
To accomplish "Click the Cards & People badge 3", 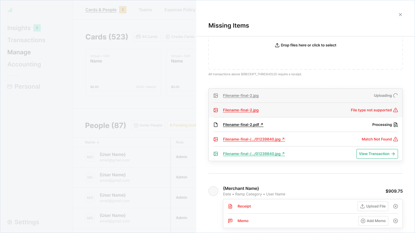I will pos(123,10).
